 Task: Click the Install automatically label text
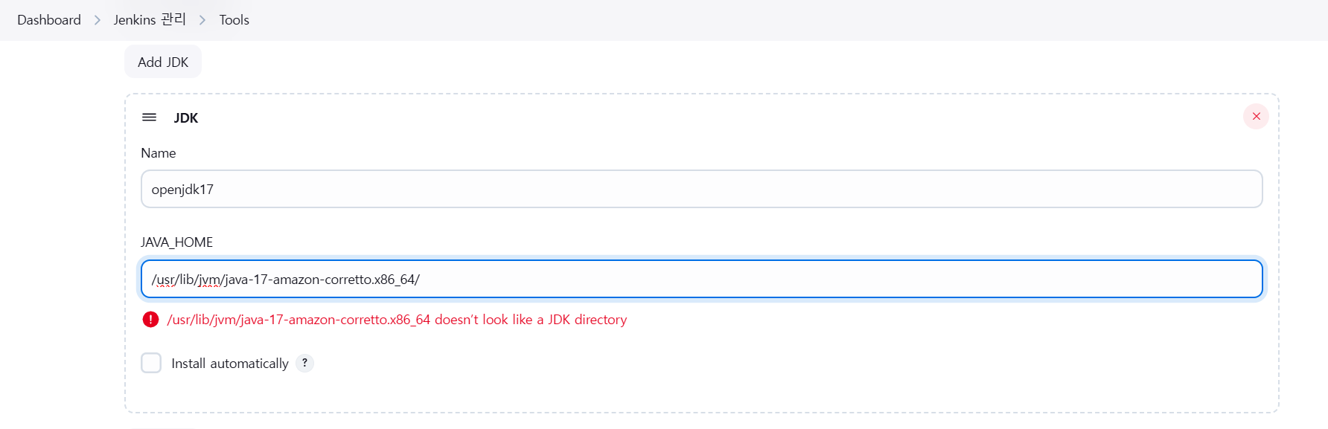[x=229, y=364]
